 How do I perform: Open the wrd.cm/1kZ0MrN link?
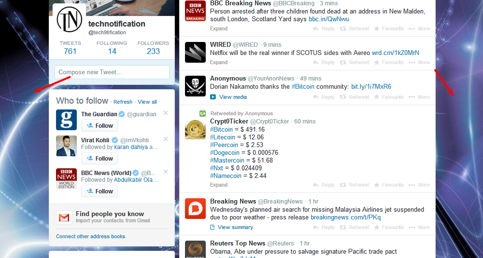396,53
